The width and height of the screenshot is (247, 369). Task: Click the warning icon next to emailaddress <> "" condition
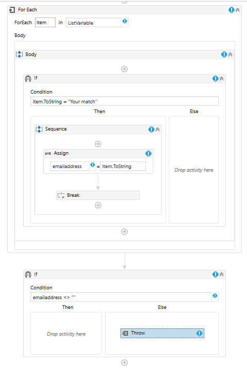215,296
